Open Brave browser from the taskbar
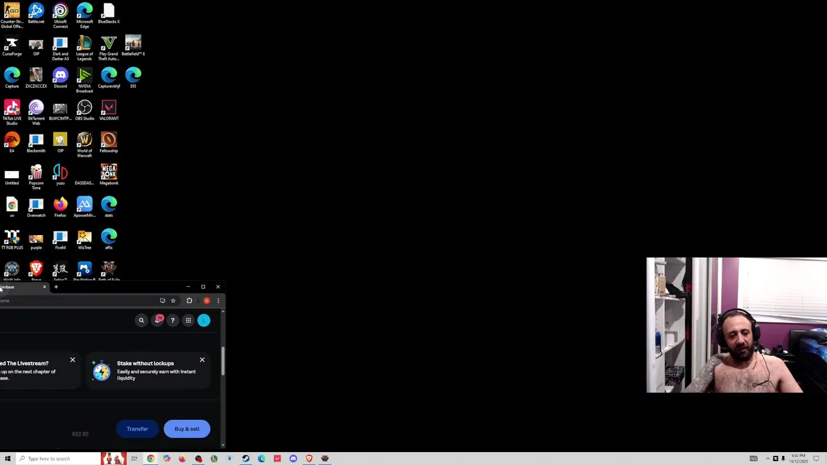Screen dimensions: 827x465 309,459
